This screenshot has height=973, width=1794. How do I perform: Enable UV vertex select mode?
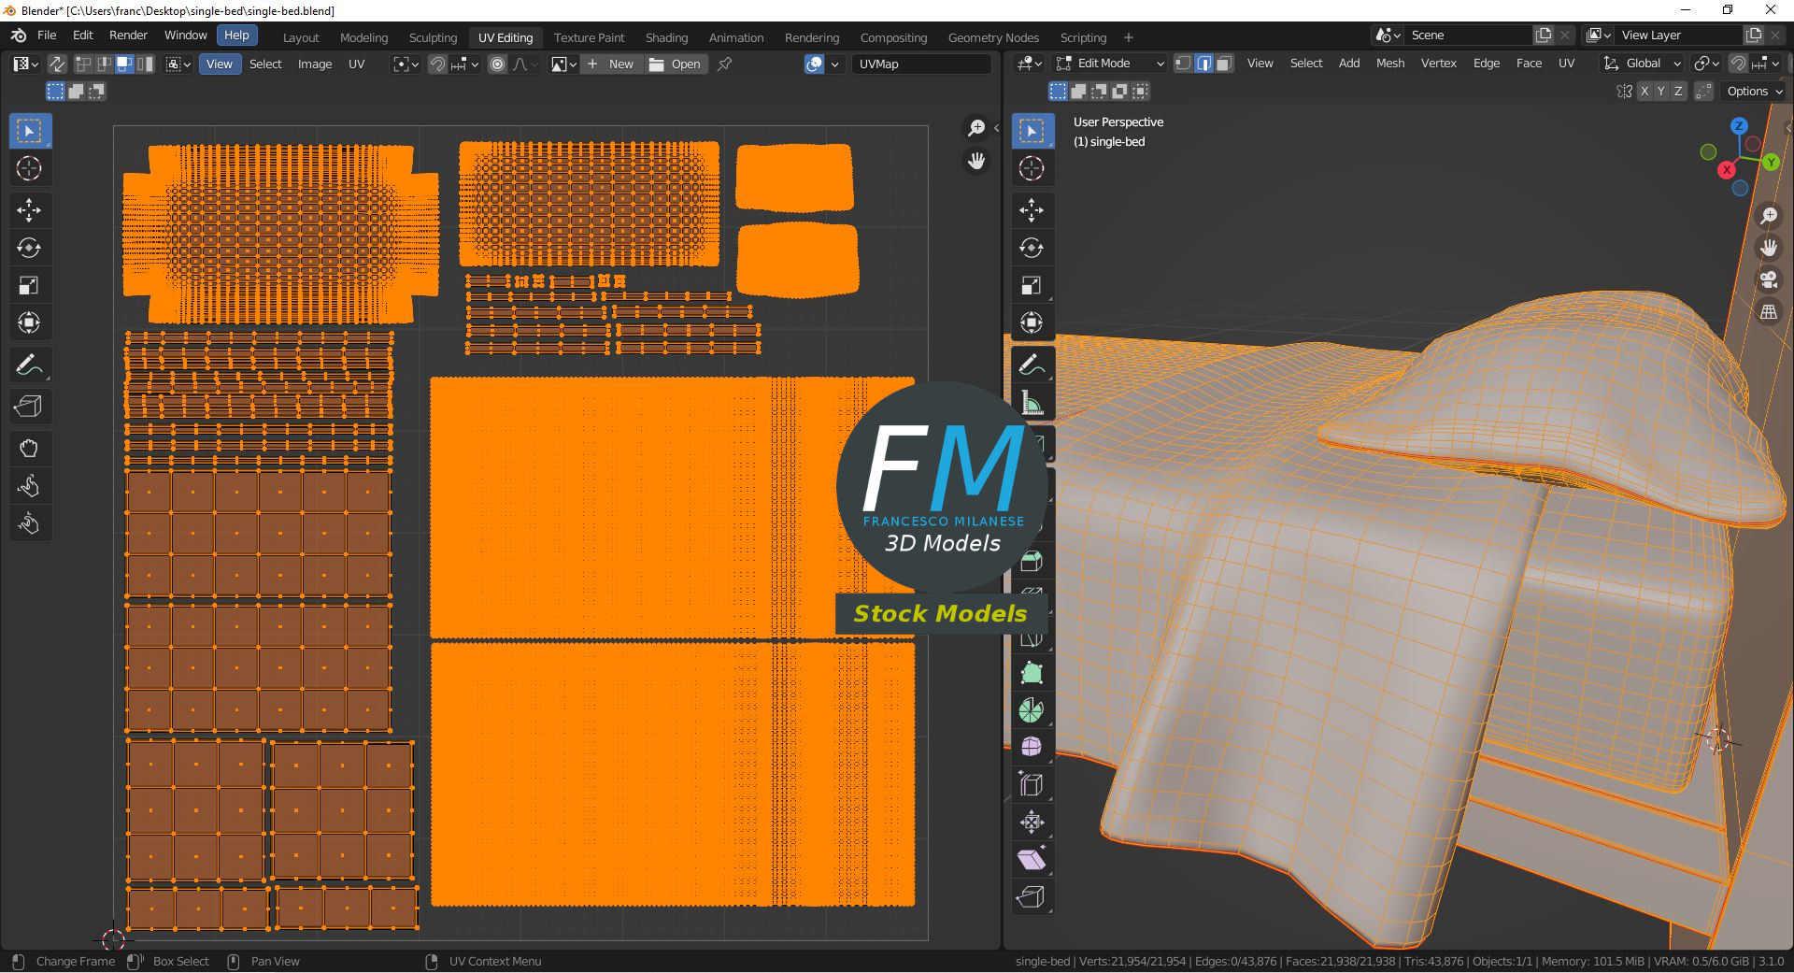click(x=83, y=64)
